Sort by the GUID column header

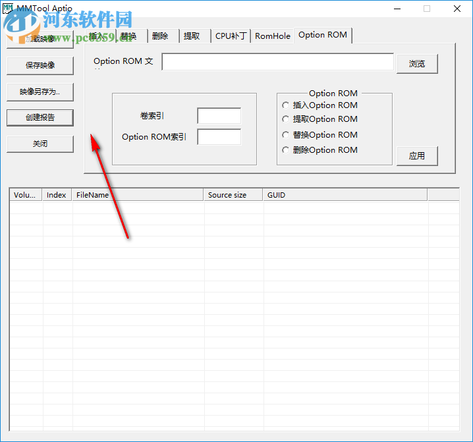tap(345, 195)
